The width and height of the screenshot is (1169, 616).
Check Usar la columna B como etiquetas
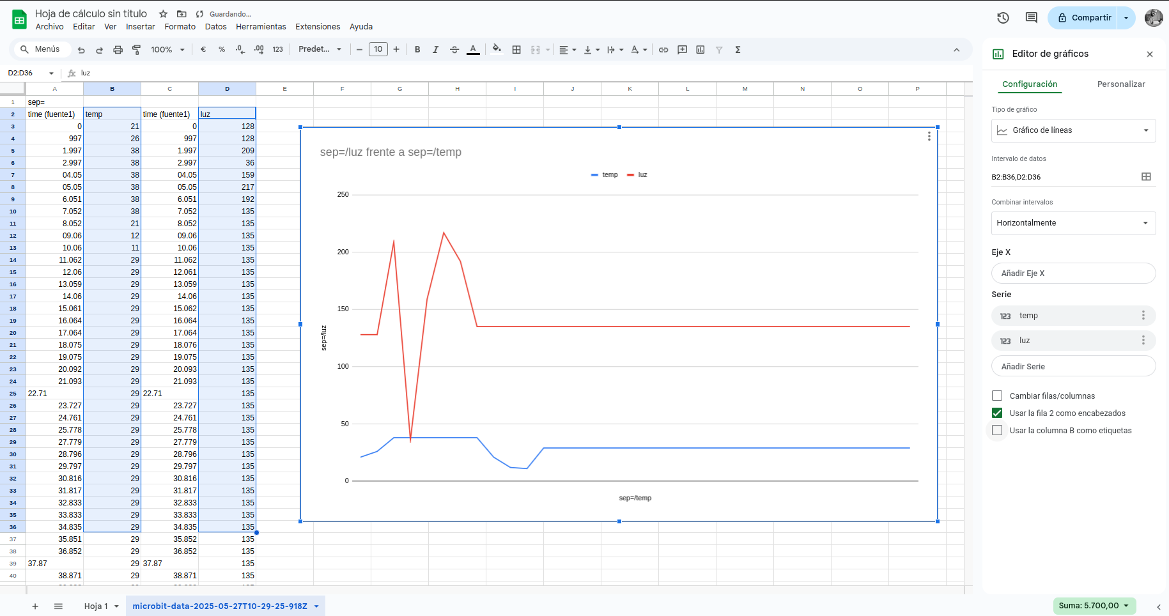tap(997, 430)
